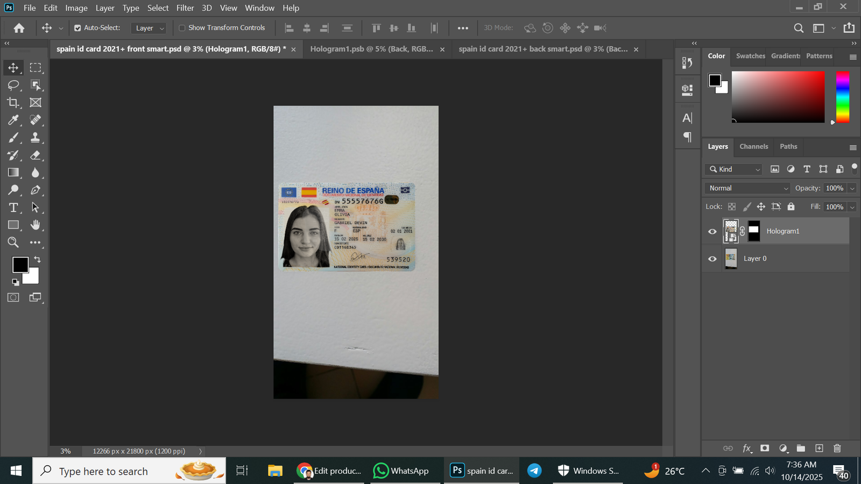Screen dimensions: 861x484
Task: Select the Crop tool
Action: [13, 102]
